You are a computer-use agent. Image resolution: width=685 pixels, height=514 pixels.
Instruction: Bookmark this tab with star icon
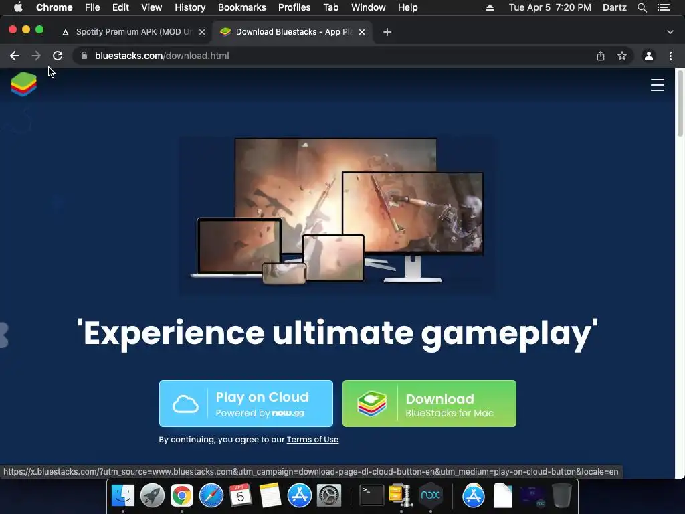pos(622,56)
